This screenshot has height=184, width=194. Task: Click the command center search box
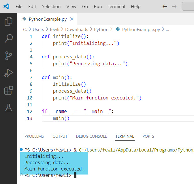coord(188,6)
